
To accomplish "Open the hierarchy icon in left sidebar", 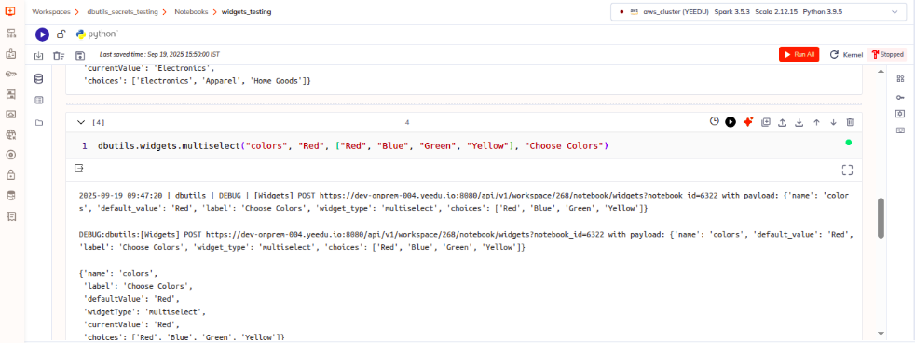I will click(10, 33).
